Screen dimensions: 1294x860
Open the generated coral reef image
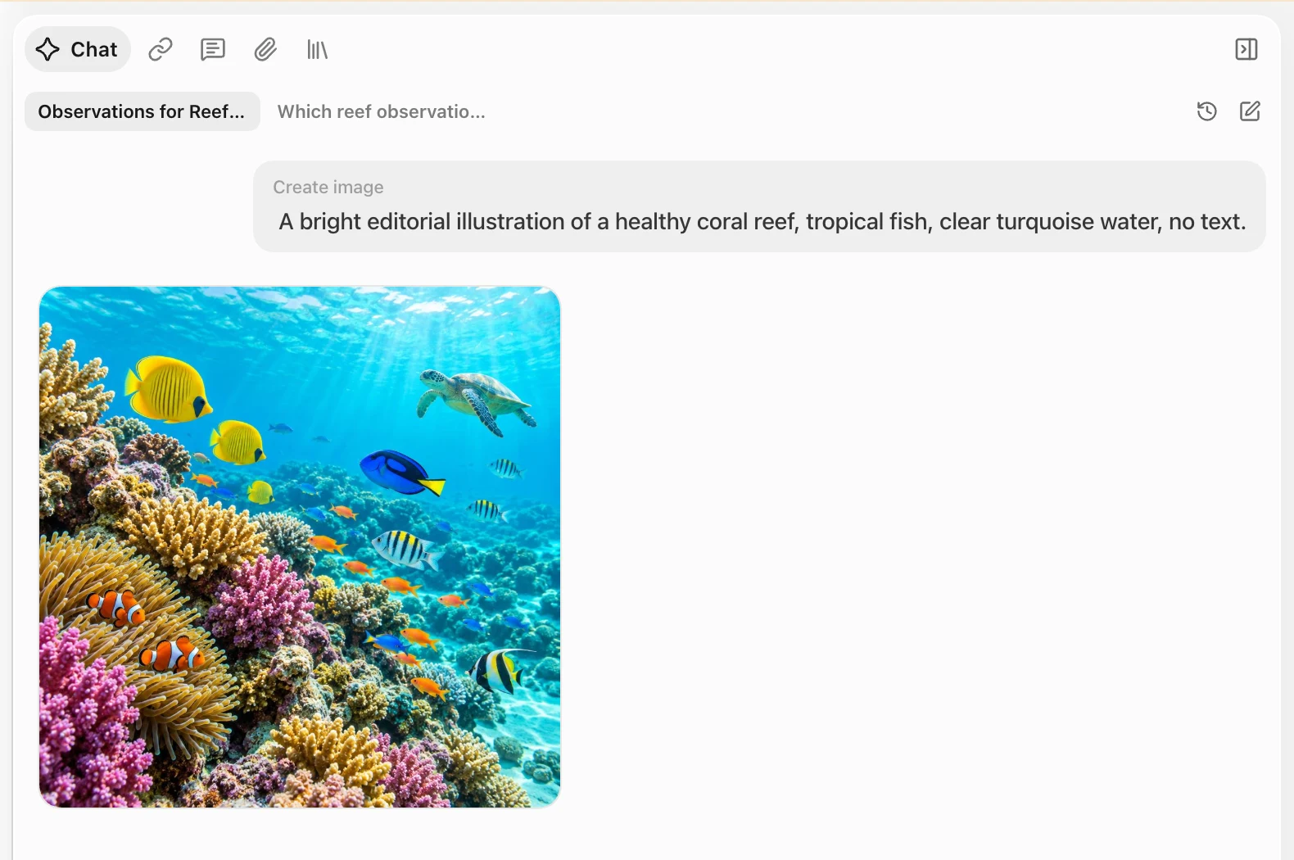pyautogui.click(x=300, y=547)
